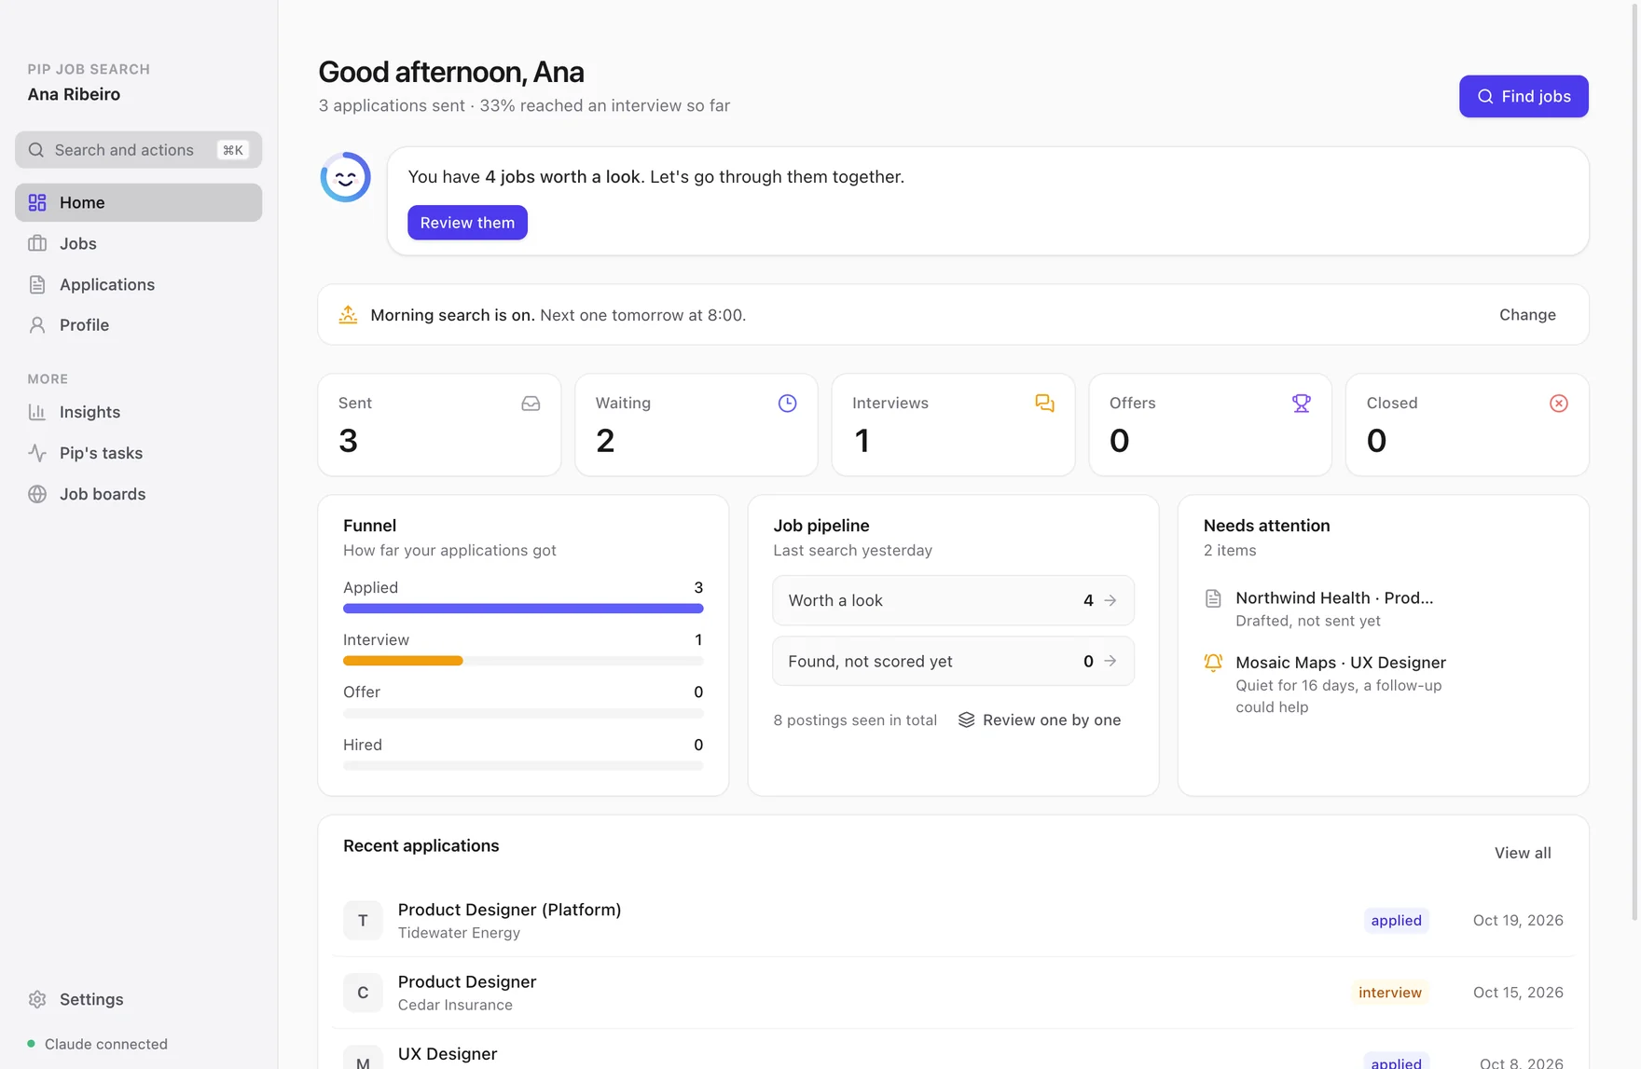Viewport: 1641px width, 1069px height.
Task: Click the briefcase icon for Jobs
Action: click(37, 243)
